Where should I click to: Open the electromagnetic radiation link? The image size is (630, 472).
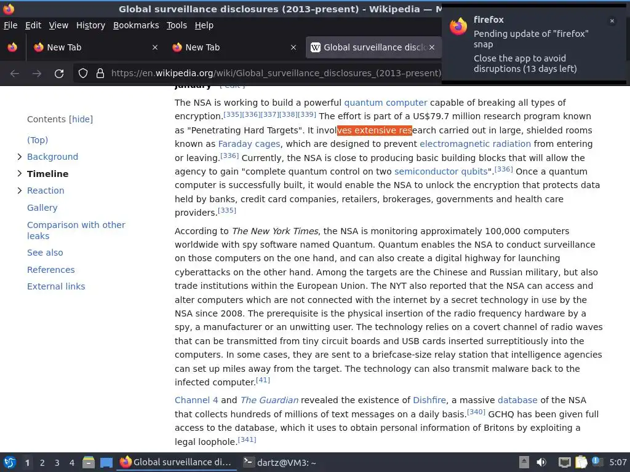tap(476, 144)
